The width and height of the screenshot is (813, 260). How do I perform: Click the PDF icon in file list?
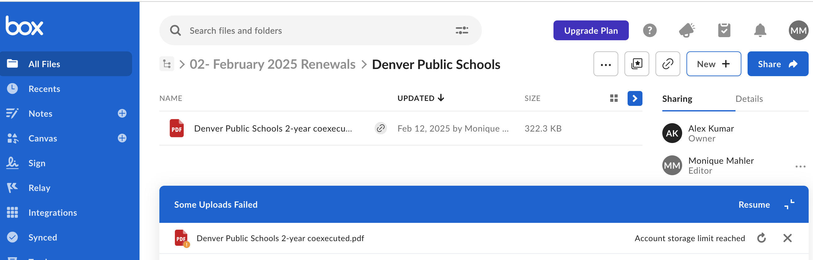176,128
